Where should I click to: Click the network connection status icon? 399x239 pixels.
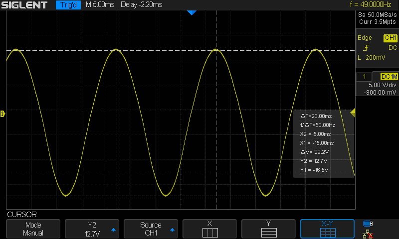[369, 233]
